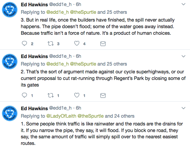Send tweet 3 via direct message

103,44
